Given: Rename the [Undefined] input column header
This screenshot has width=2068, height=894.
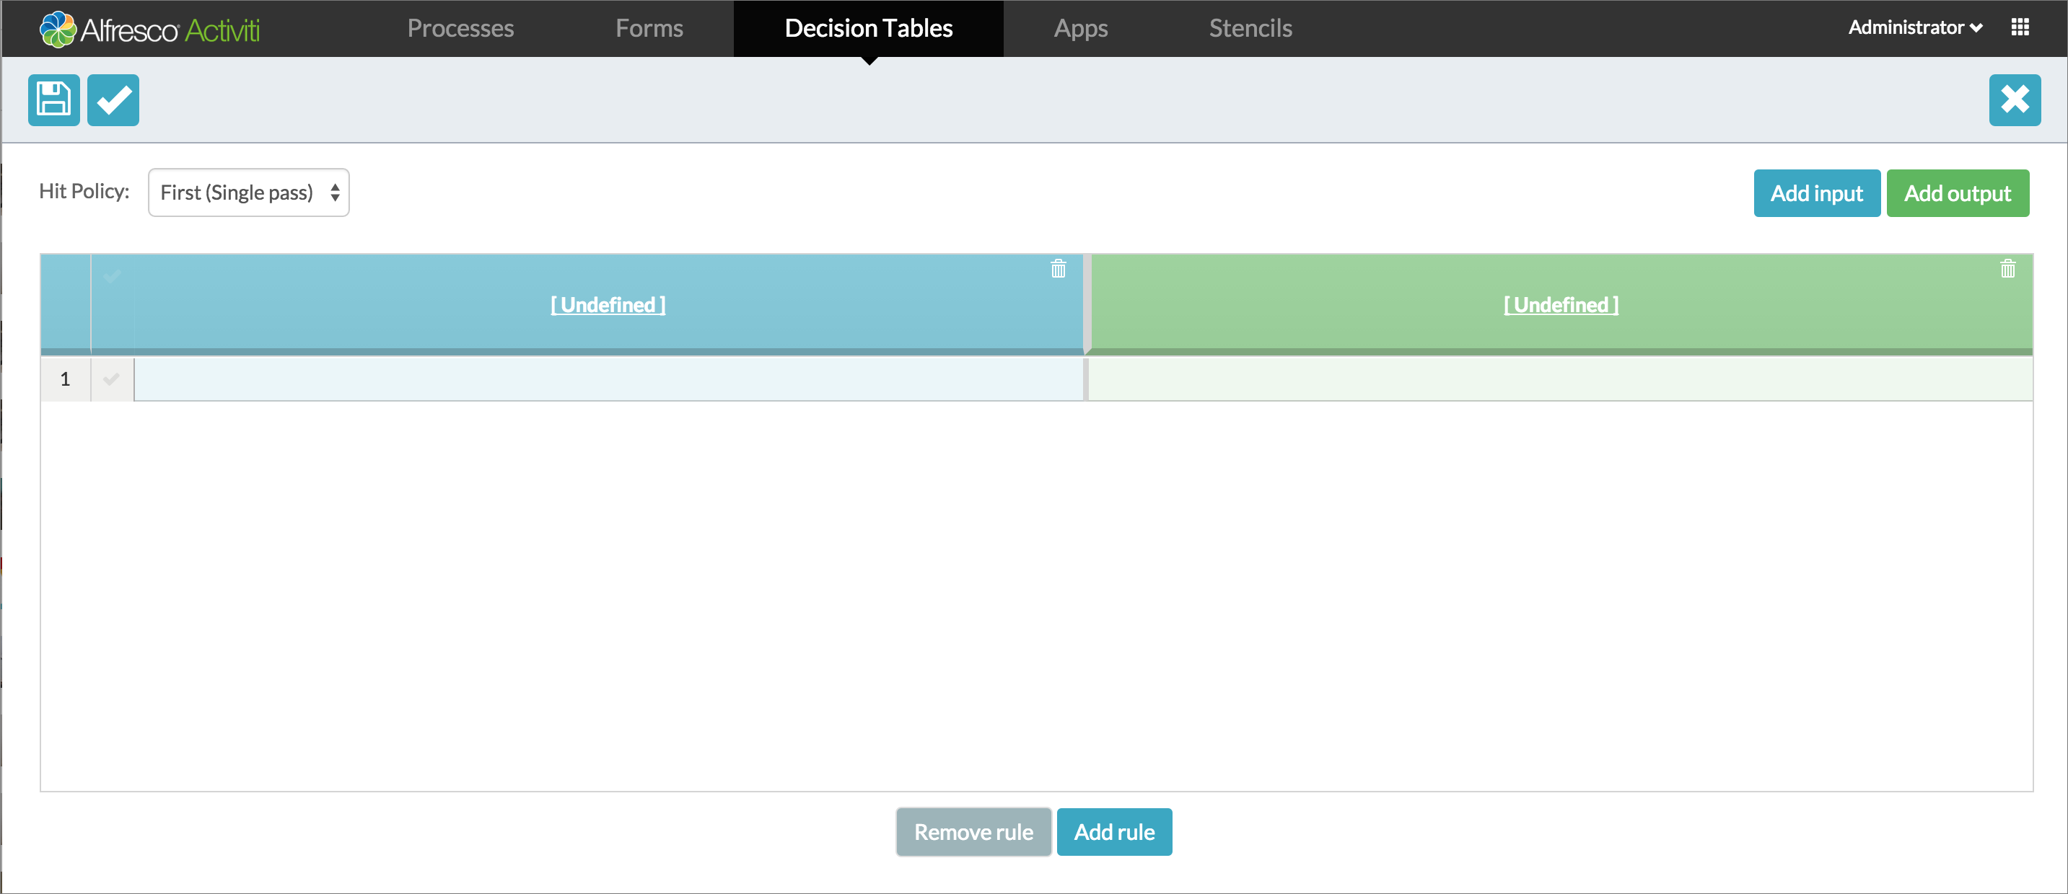Looking at the screenshot, I should coord(608,305).
